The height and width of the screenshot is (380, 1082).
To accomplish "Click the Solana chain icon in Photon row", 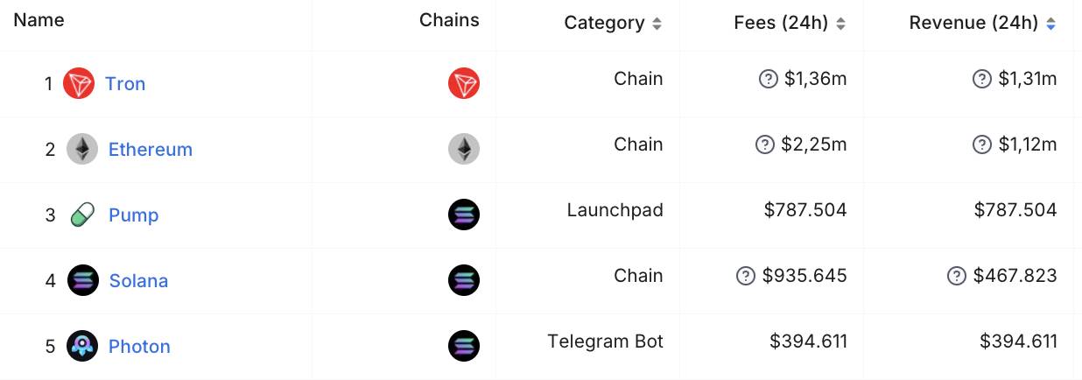I will (464, 347).
